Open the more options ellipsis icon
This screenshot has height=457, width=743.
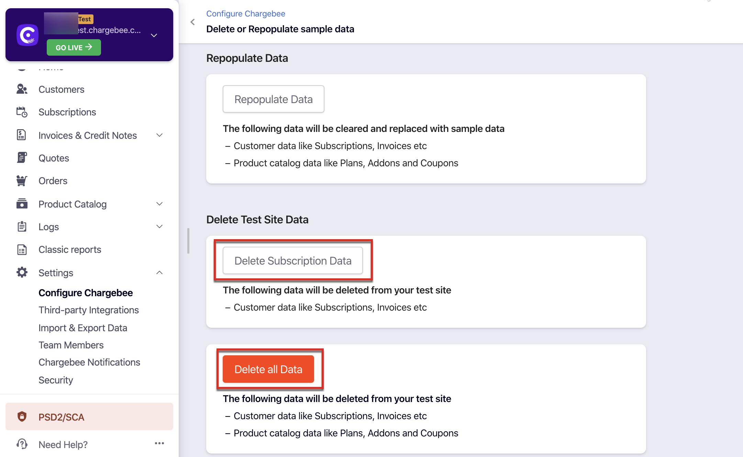point(159,443)
